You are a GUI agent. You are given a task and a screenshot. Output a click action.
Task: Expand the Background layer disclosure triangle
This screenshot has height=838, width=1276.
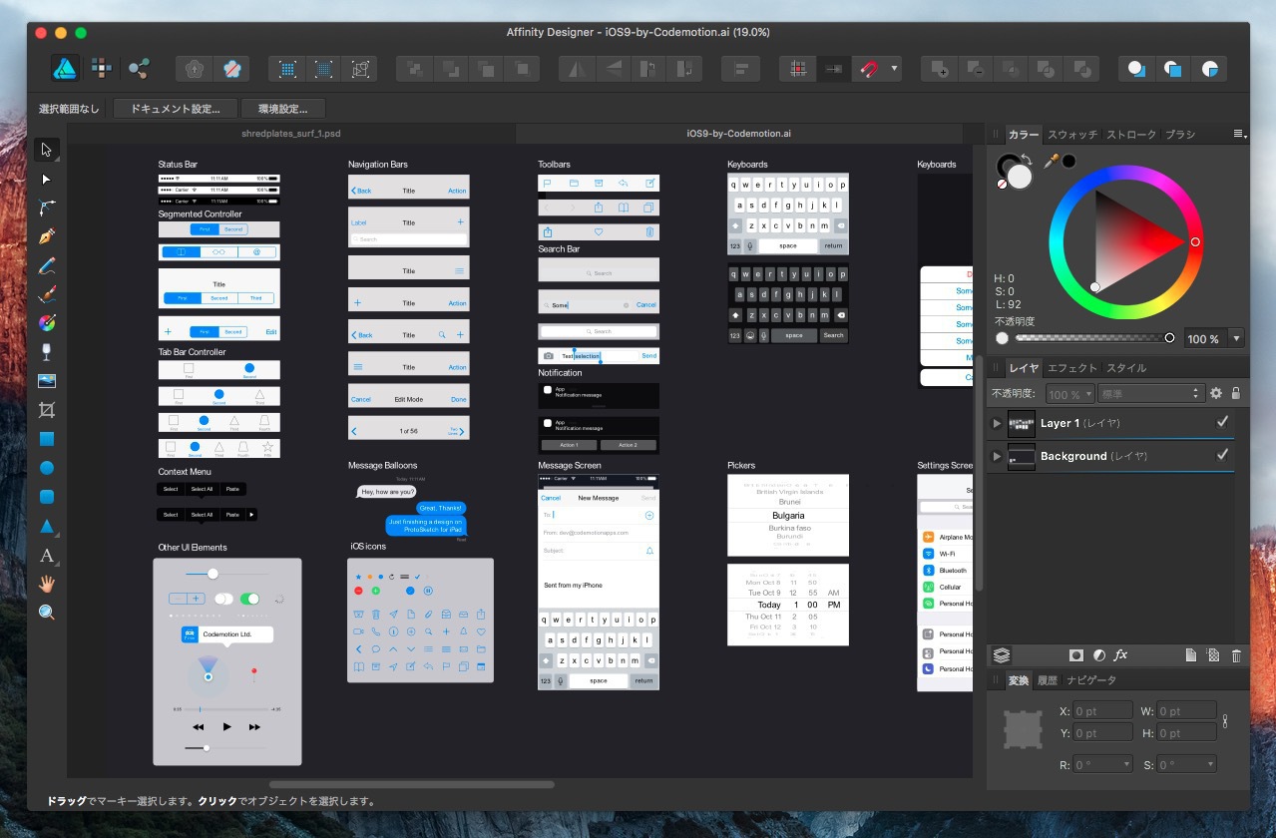(996, 457)
